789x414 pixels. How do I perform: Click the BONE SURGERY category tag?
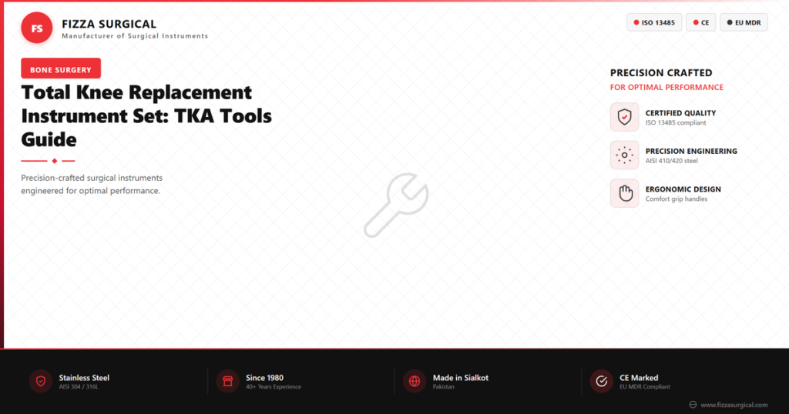[x=61, y=68]
